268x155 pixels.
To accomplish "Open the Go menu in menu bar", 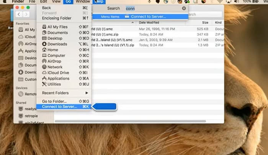I will point(68,2).
